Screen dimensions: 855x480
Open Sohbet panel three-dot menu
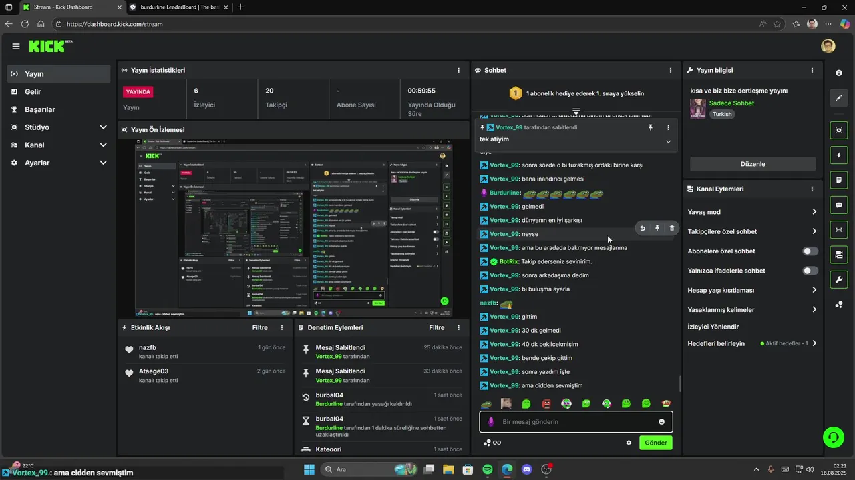point(671,70)
